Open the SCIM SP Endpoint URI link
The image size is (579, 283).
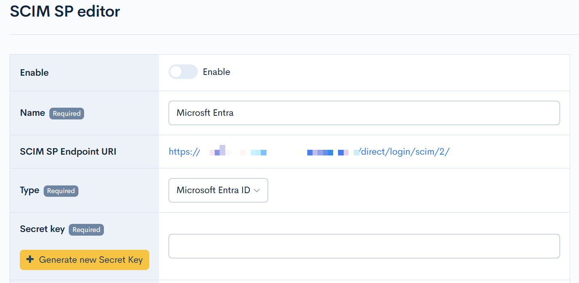(x=309, y=152)
